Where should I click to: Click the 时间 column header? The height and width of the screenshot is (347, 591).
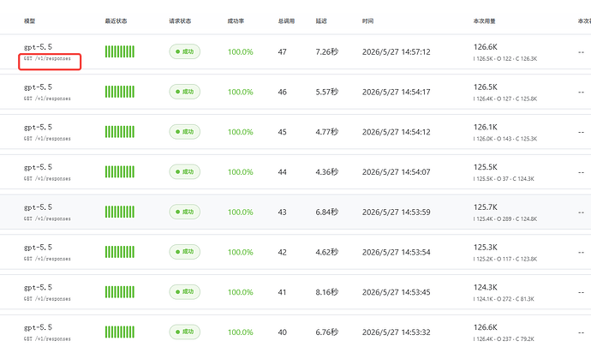tap(367, 21)
